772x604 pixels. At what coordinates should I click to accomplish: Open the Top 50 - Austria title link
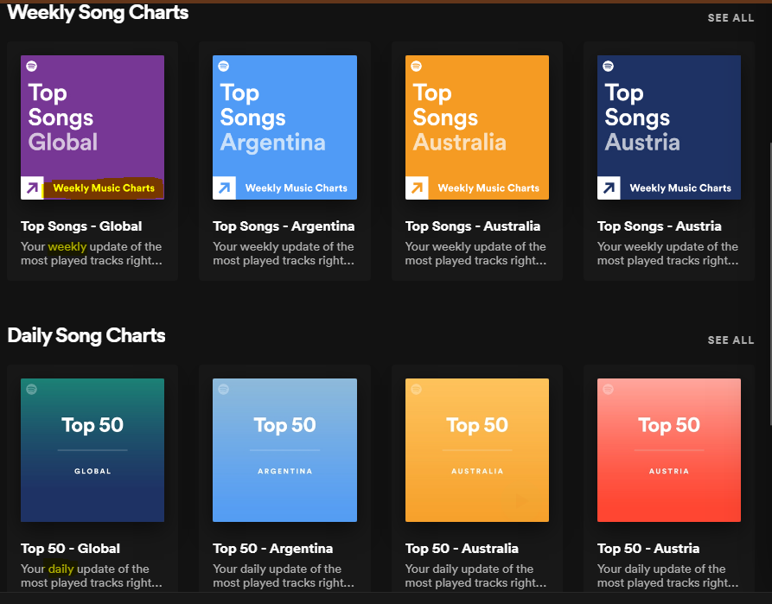tap(648, 549)
